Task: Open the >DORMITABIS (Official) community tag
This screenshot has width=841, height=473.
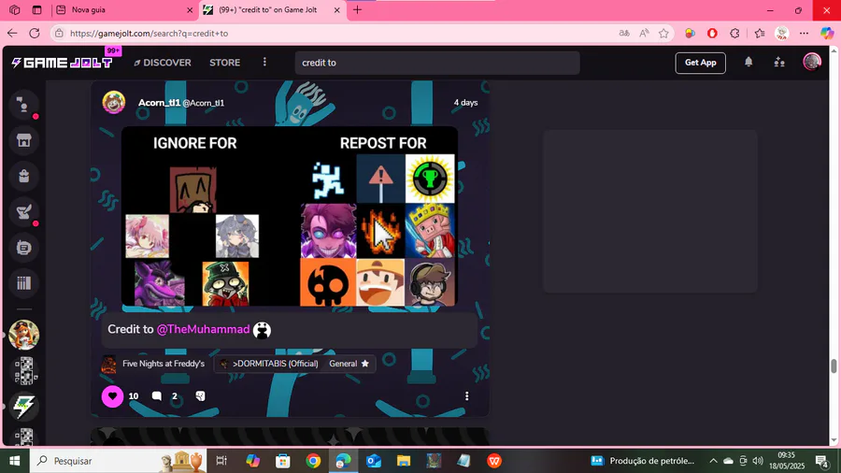Action: coord(269,364)
